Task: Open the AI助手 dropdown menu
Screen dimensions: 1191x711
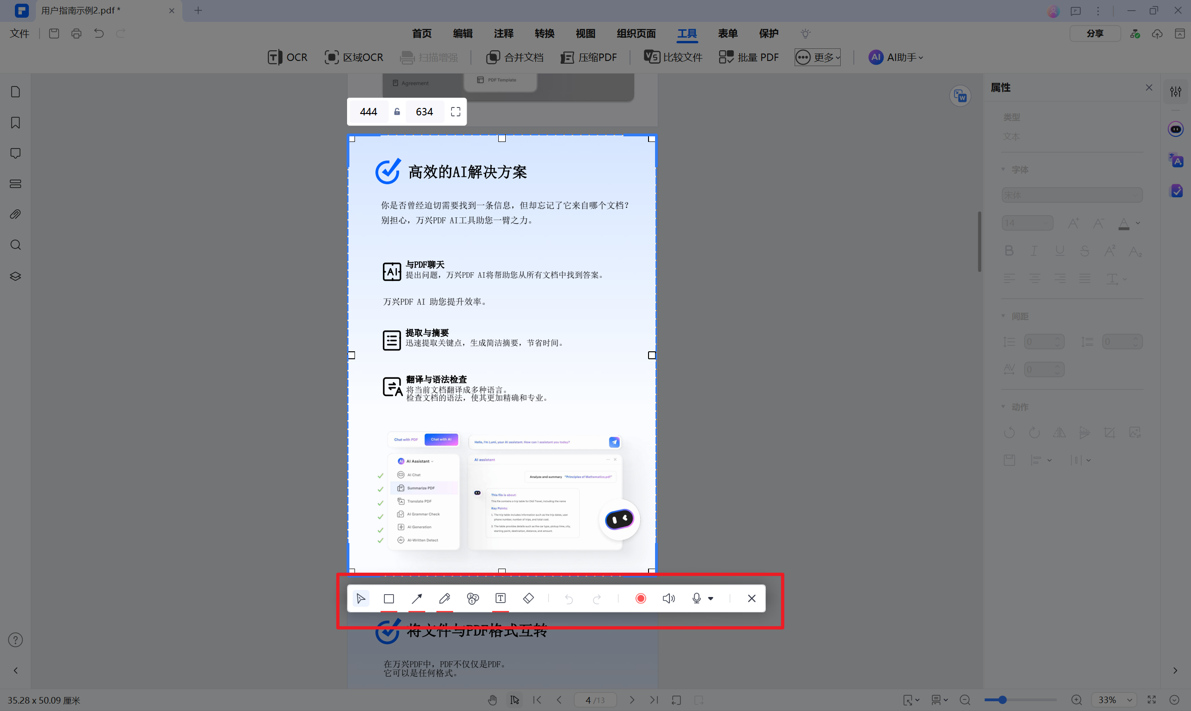Action: [896, 57]
